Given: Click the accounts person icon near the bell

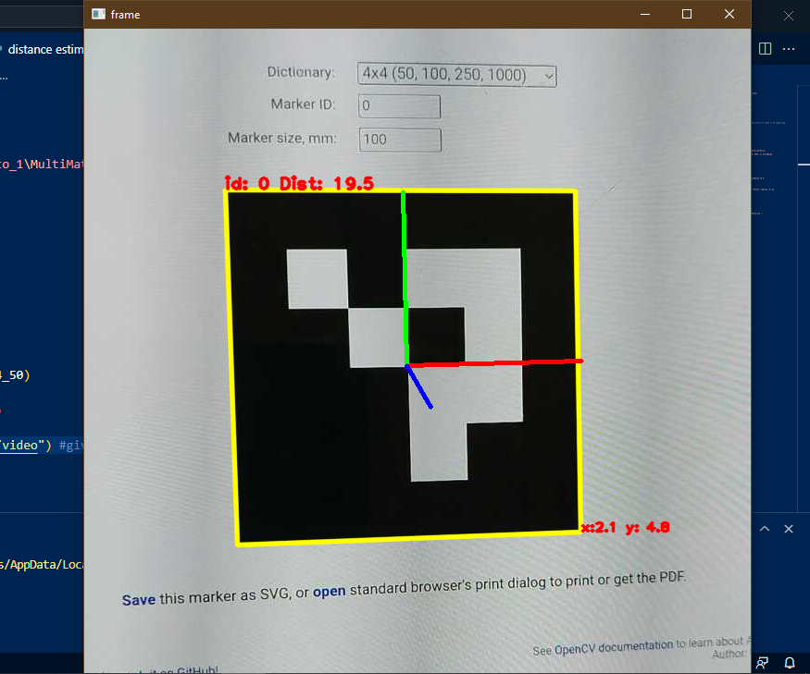Looking at the screenshot, I should click(x=762, y=663).
